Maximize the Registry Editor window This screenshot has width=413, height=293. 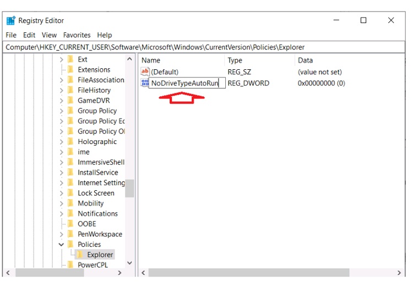(x=363, y=20)
